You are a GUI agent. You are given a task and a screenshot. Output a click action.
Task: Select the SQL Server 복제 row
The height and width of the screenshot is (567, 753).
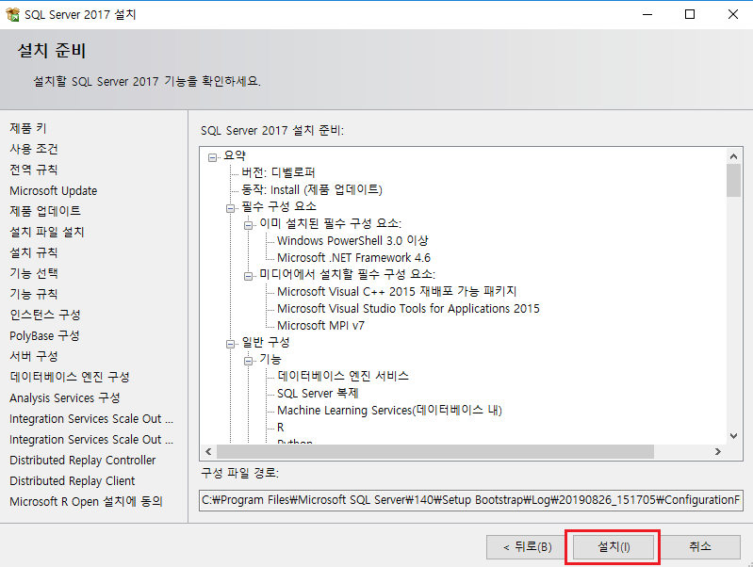tap(318, 393)
